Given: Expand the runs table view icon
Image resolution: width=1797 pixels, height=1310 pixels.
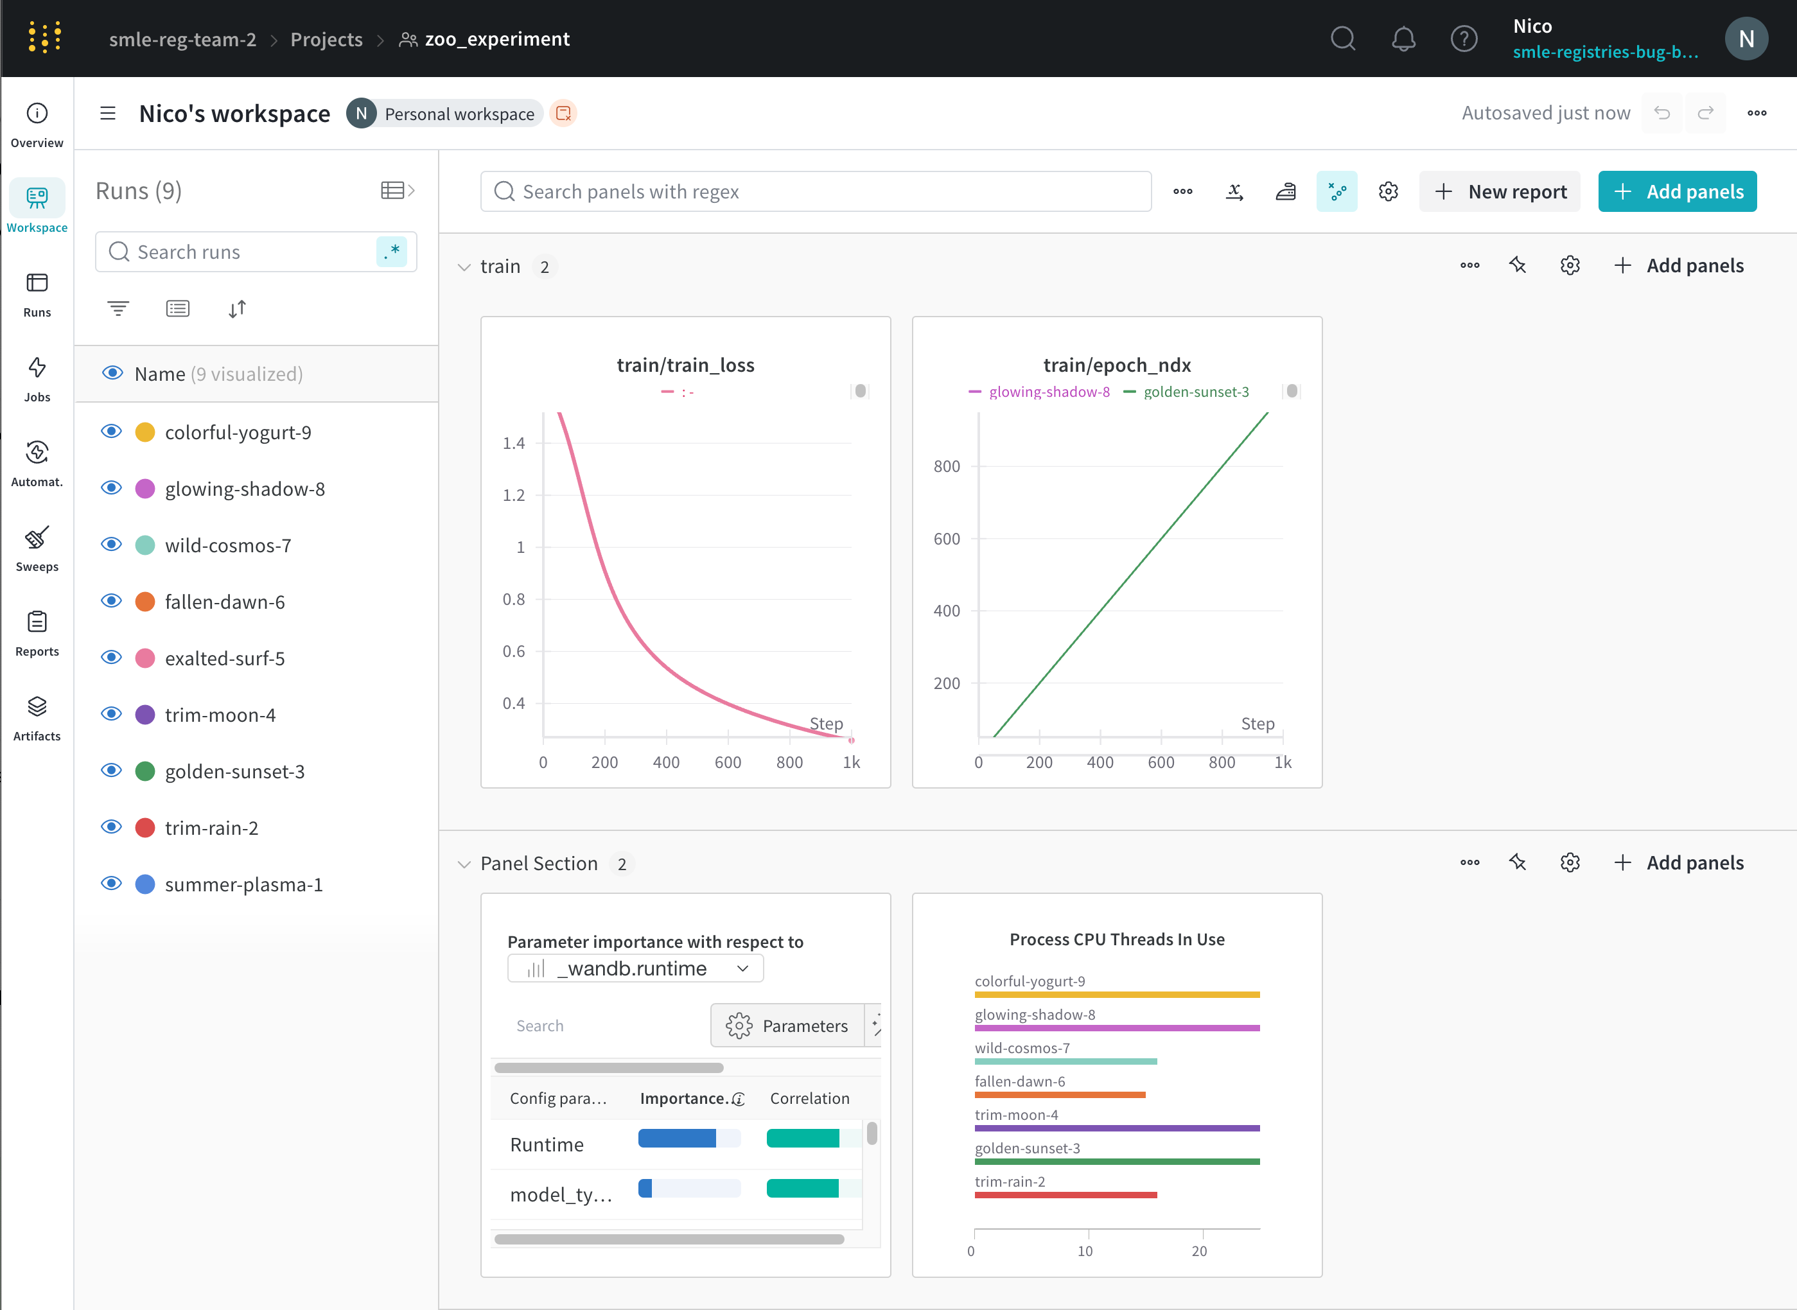Looking at the screenshot, I should (398, 190).
